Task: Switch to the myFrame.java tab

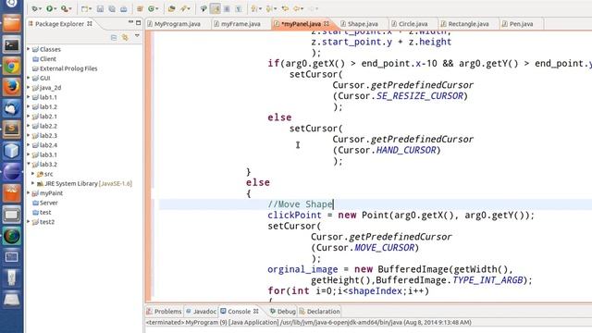Action: 238,24
